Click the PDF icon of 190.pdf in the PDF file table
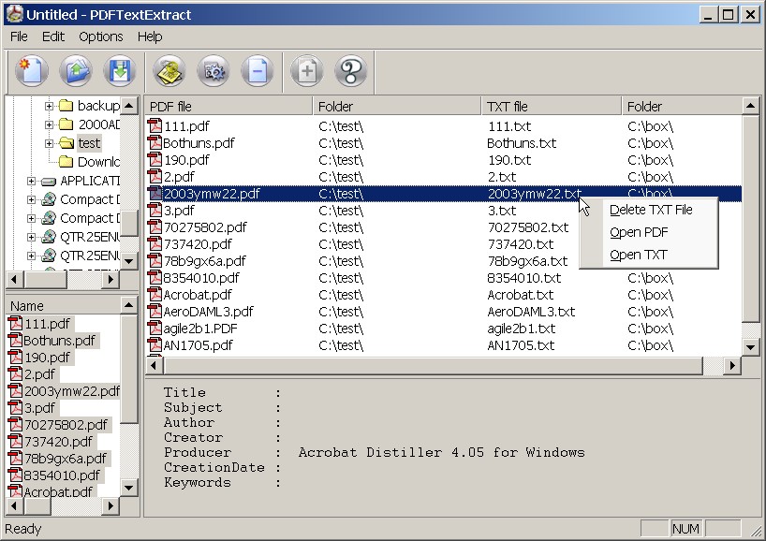 click(x=155, y=160)
